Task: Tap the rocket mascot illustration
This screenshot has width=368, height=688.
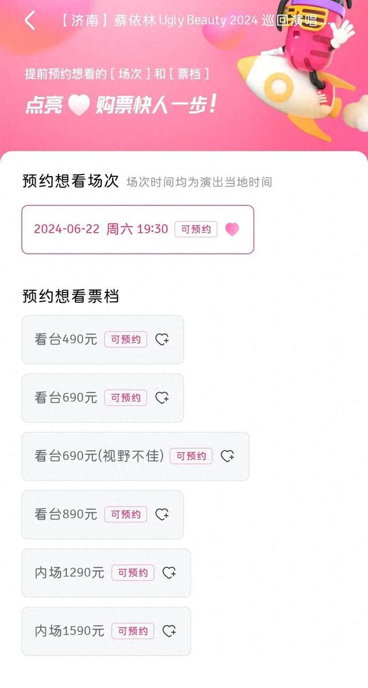Action: (299, 69)
